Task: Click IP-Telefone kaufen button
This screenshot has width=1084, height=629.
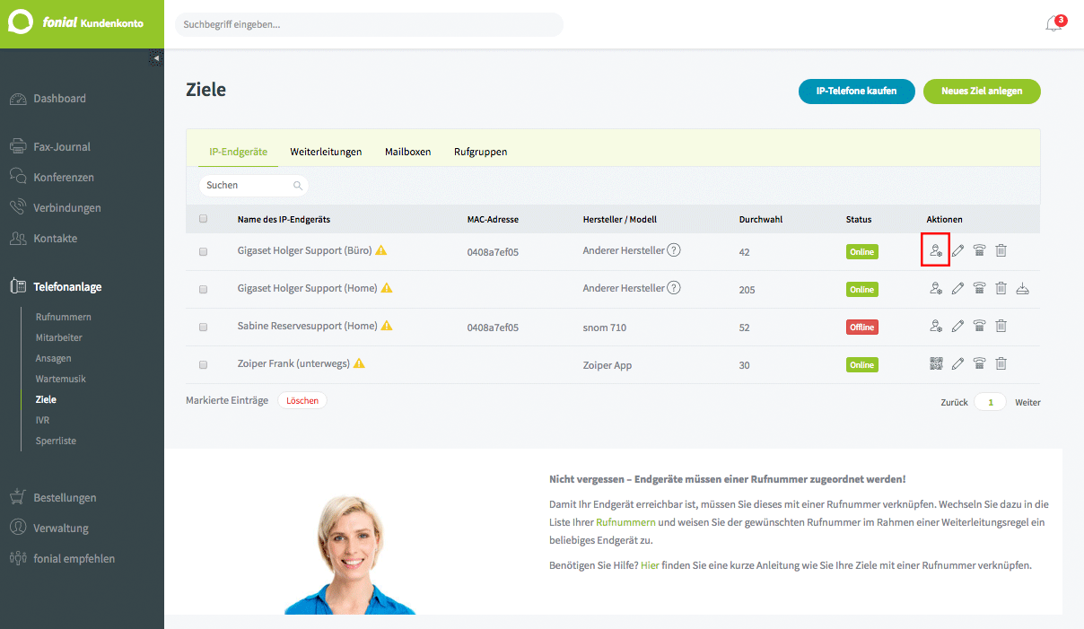Action: pyautogui.click(x=856, y=91)
